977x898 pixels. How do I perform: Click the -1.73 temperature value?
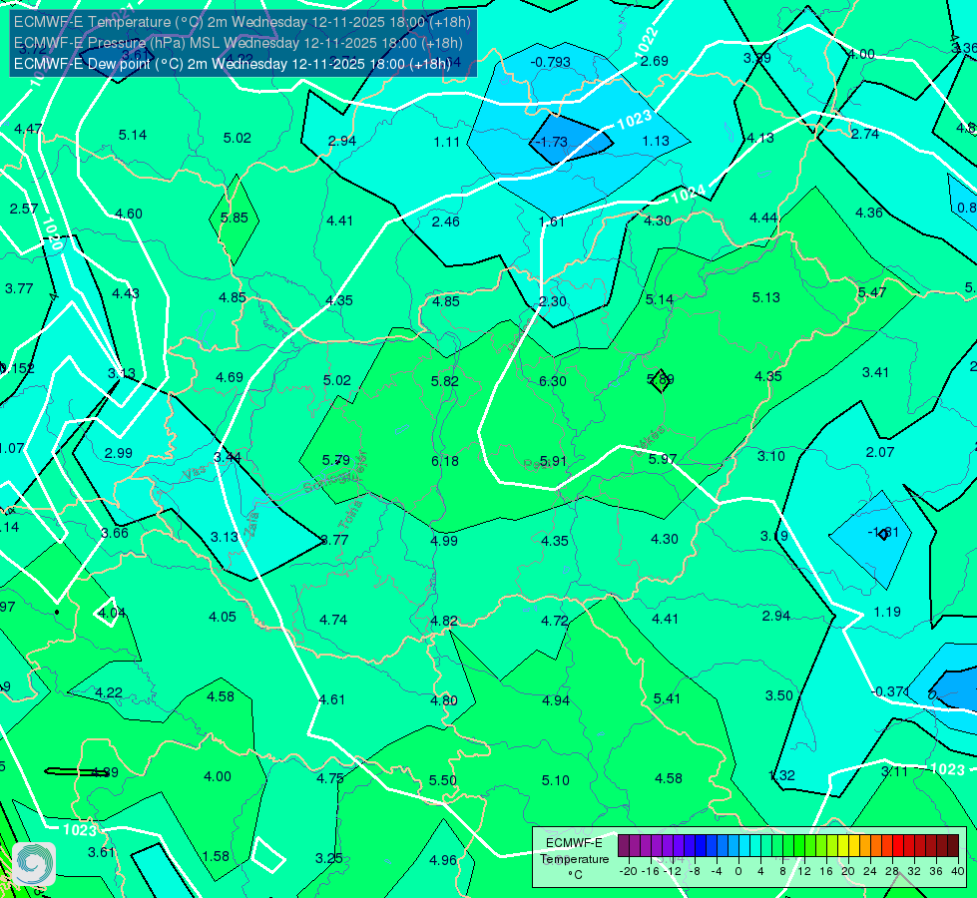(552, 142)
